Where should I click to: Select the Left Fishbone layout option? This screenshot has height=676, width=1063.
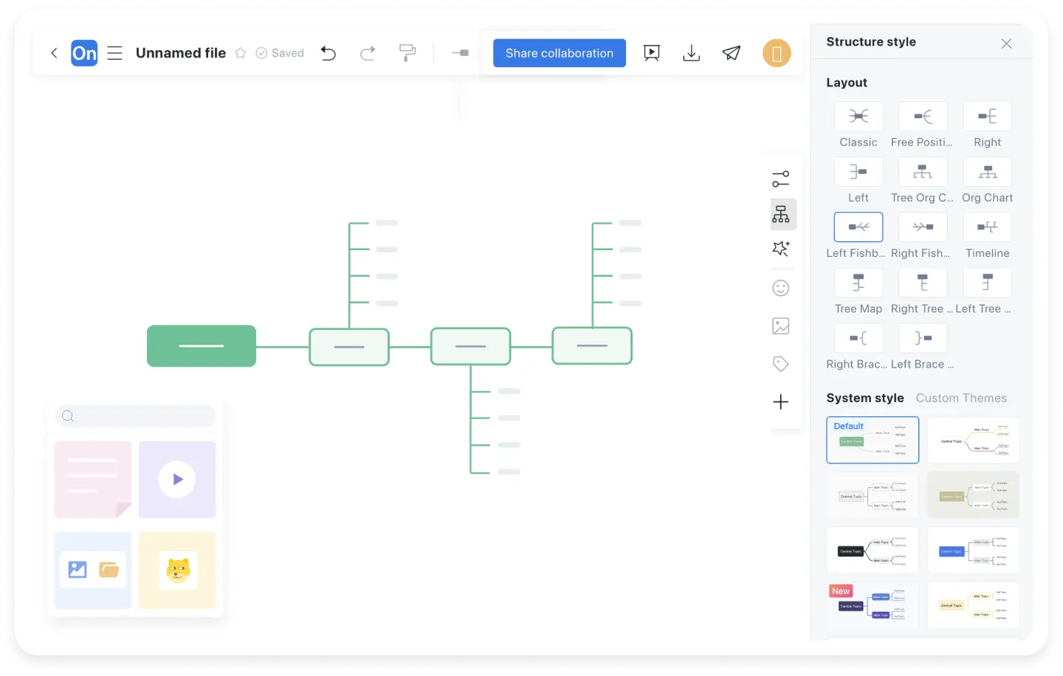(858, 227)
